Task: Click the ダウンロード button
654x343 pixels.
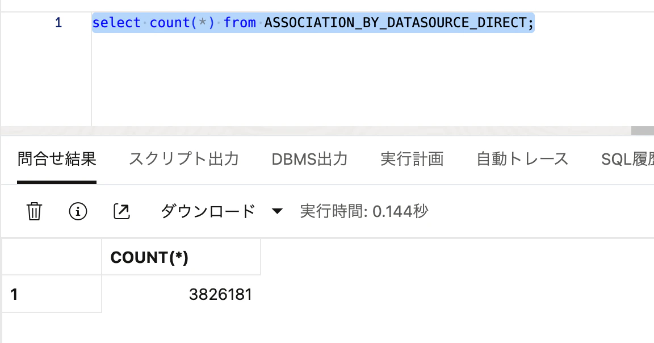Action: pos(208,211)
